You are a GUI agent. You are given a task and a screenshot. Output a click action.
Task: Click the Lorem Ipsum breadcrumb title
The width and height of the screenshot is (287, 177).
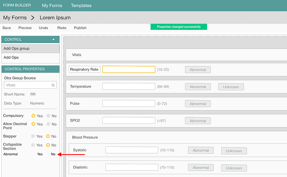pyautogui.click(x=55, y=18)
